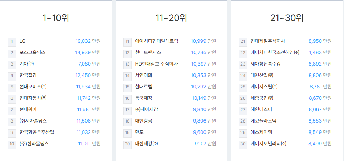Click the 21~30위 column heading
344x161 pixels.
coord(287,18)
